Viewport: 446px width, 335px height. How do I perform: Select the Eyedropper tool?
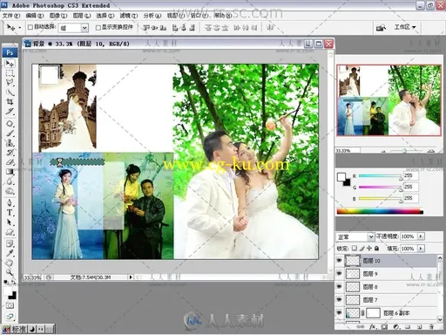pos(10,253)
